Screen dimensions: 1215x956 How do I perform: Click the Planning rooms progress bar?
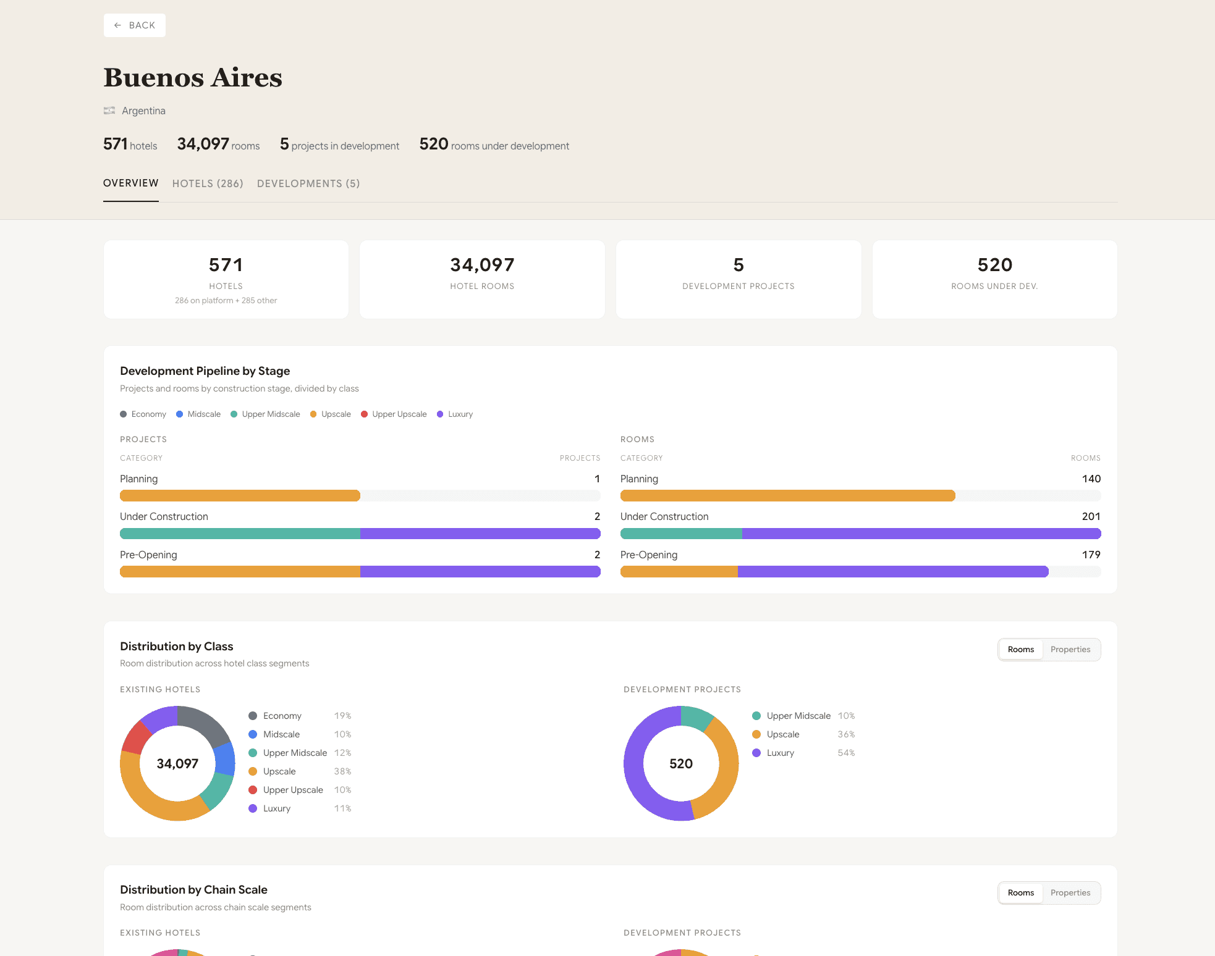(860, 496)
